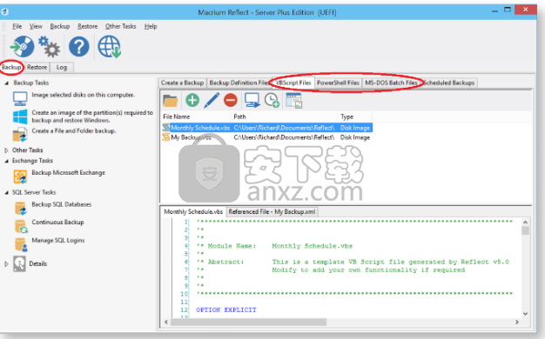This screenshot has width=545, height=339.
Task: Click the Microsoft Exchange backup icon
Action: 20,176
